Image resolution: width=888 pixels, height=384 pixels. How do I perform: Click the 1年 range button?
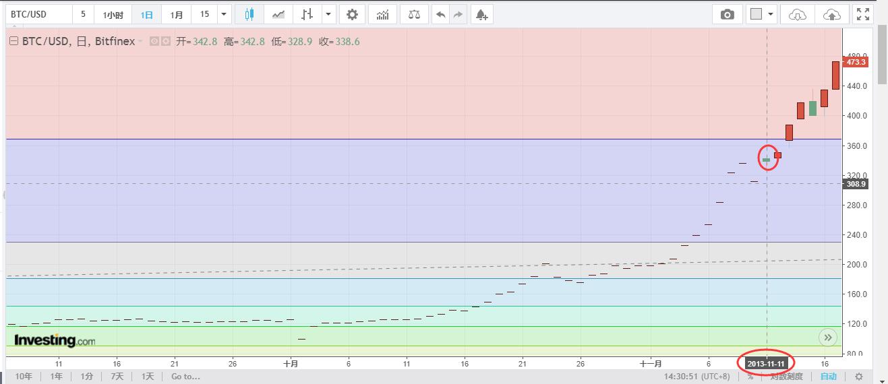56,377
